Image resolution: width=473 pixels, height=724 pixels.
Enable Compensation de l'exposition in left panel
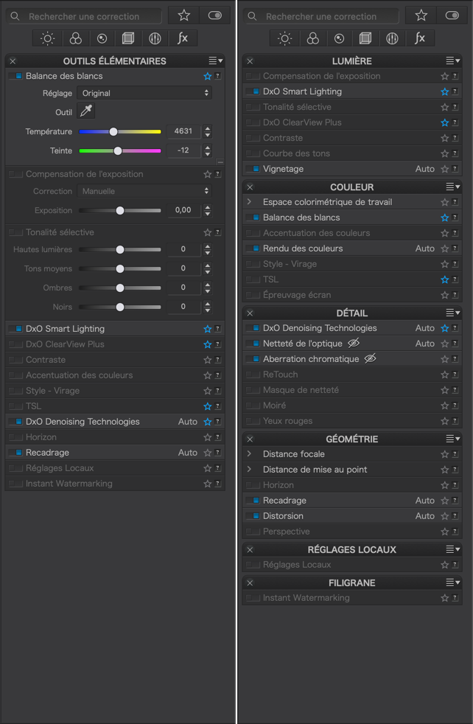pyautogui.click(x=15, y=175)
